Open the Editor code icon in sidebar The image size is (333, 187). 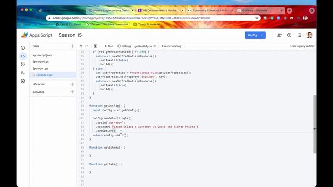23,56
